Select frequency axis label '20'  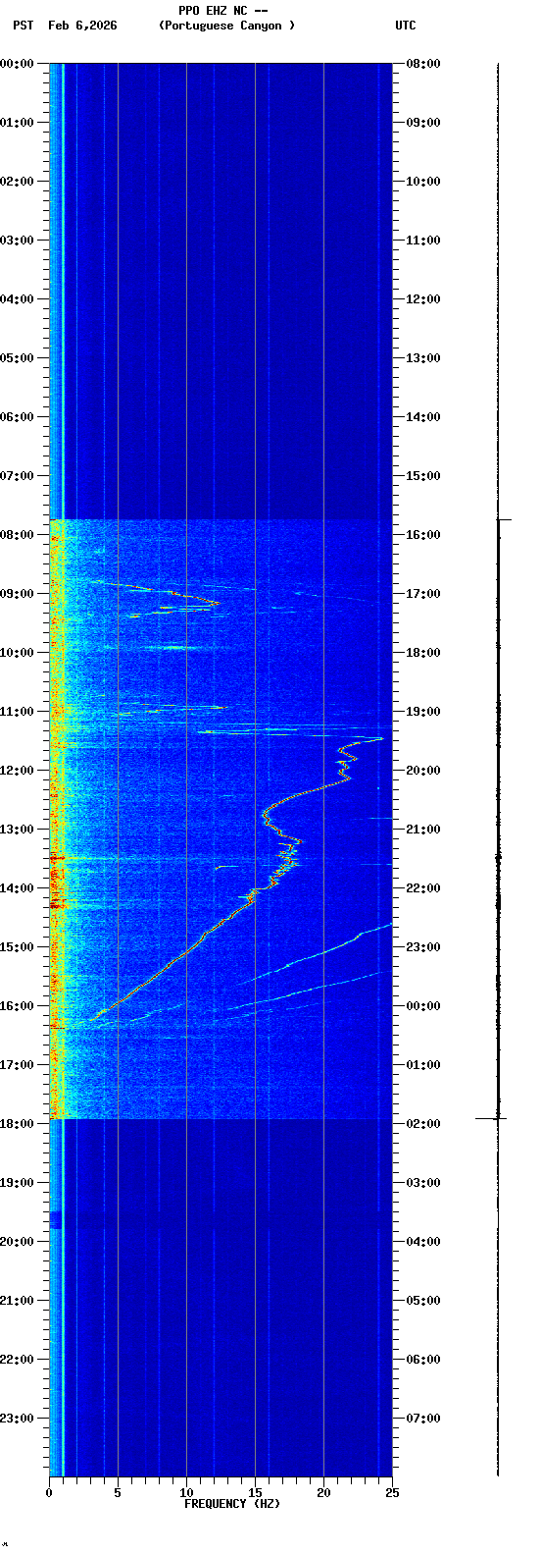tap(323, 1493)
